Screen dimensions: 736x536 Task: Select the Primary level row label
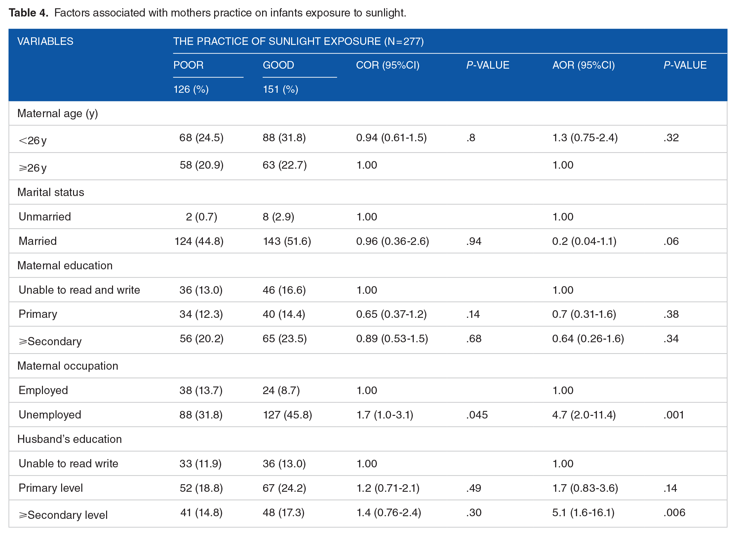click(x=51, y=488)
